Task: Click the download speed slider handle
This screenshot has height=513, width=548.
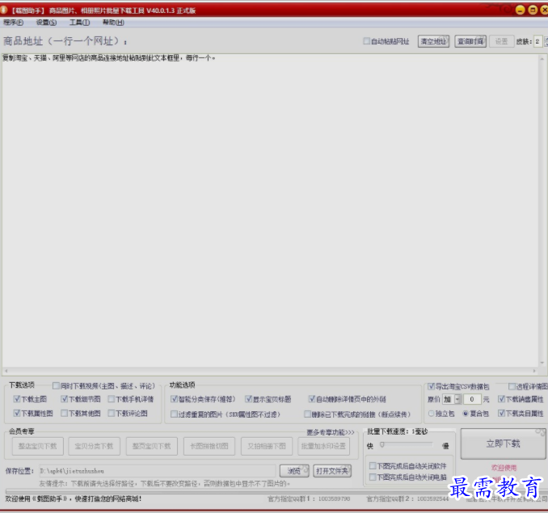Action: [x=382, y=444]
